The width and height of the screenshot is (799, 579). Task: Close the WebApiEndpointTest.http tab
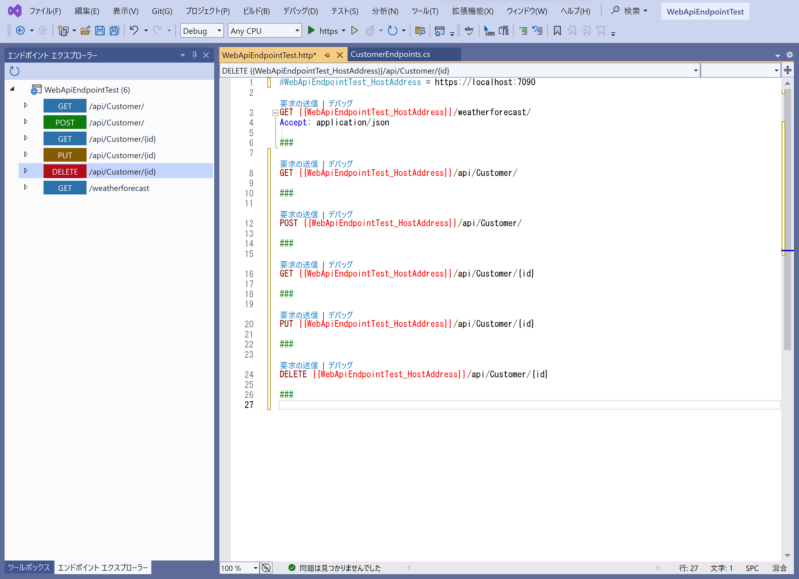pyautogui.click(x=340, y=55)
